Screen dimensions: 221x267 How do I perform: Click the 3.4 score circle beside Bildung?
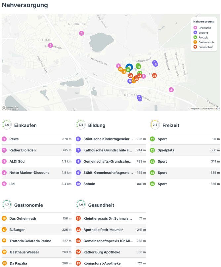click(81, 125)
